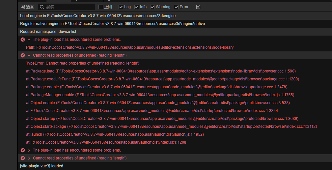Enable the 正则 regex checkbox
The height and width of the screenshot is (170, 332).
(x=101, y=7)
